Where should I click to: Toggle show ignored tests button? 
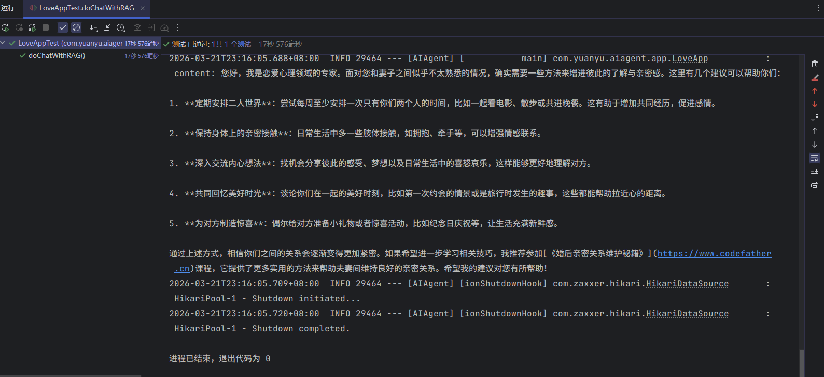coord(76,27)
